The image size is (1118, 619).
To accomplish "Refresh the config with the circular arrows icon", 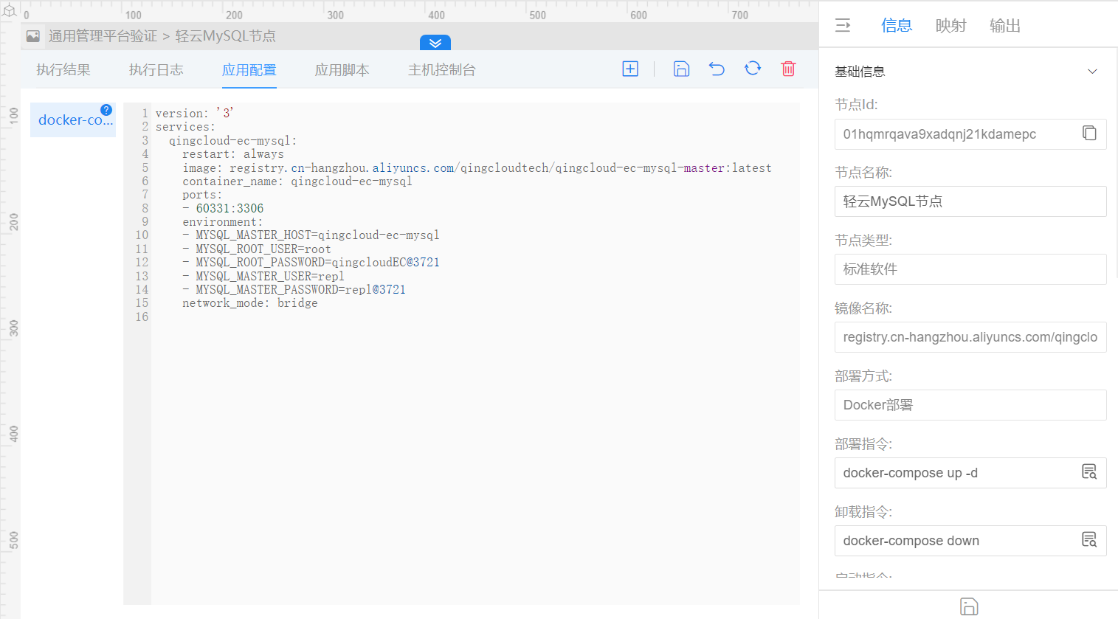I will 753,69.
